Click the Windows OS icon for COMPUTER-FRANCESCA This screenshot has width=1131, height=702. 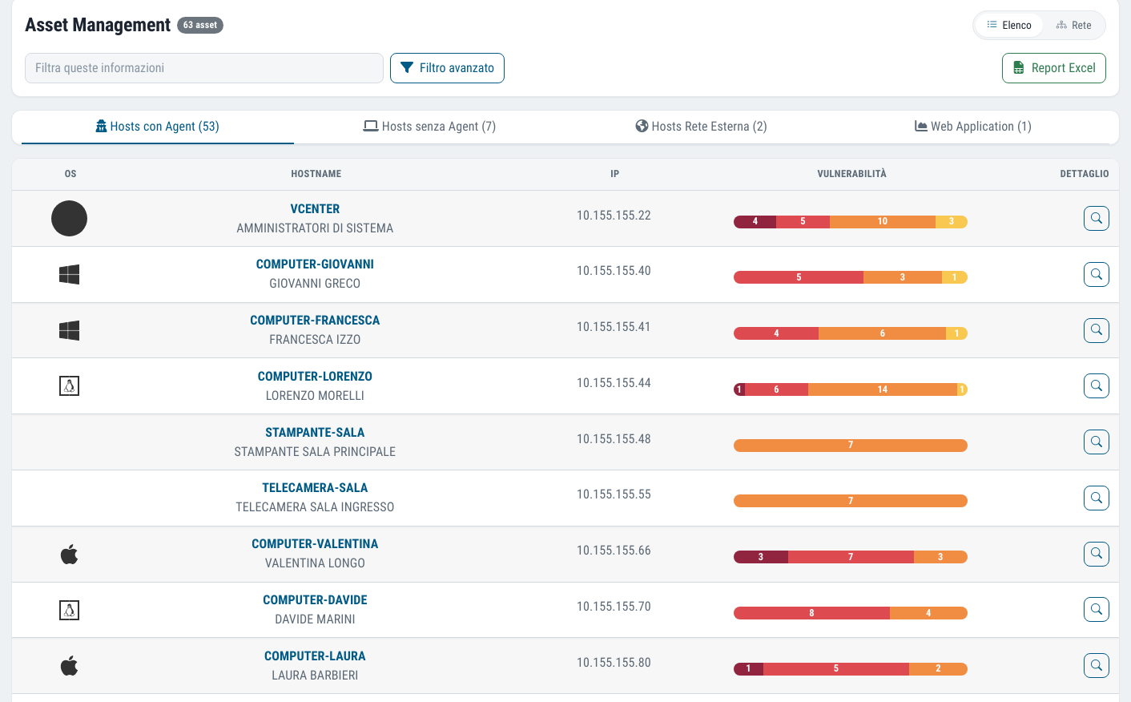click(70, 330)
